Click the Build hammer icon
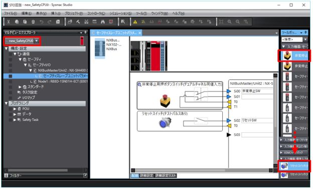 tap(78, 22)
